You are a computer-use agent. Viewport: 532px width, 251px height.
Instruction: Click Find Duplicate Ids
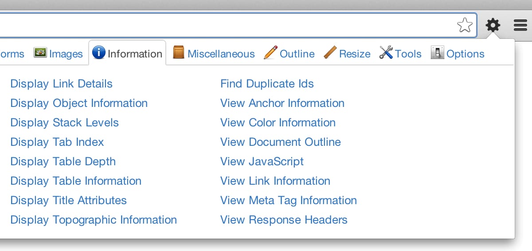click(267, 84)
